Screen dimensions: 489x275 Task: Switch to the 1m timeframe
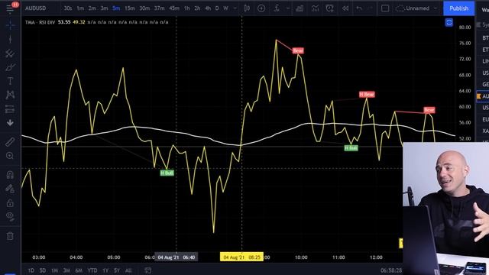coord(80,8)
